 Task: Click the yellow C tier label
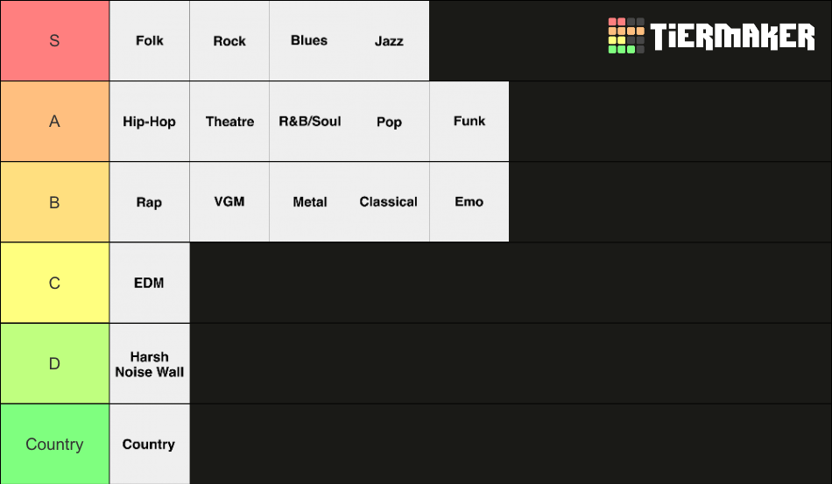tap(54, 283)
